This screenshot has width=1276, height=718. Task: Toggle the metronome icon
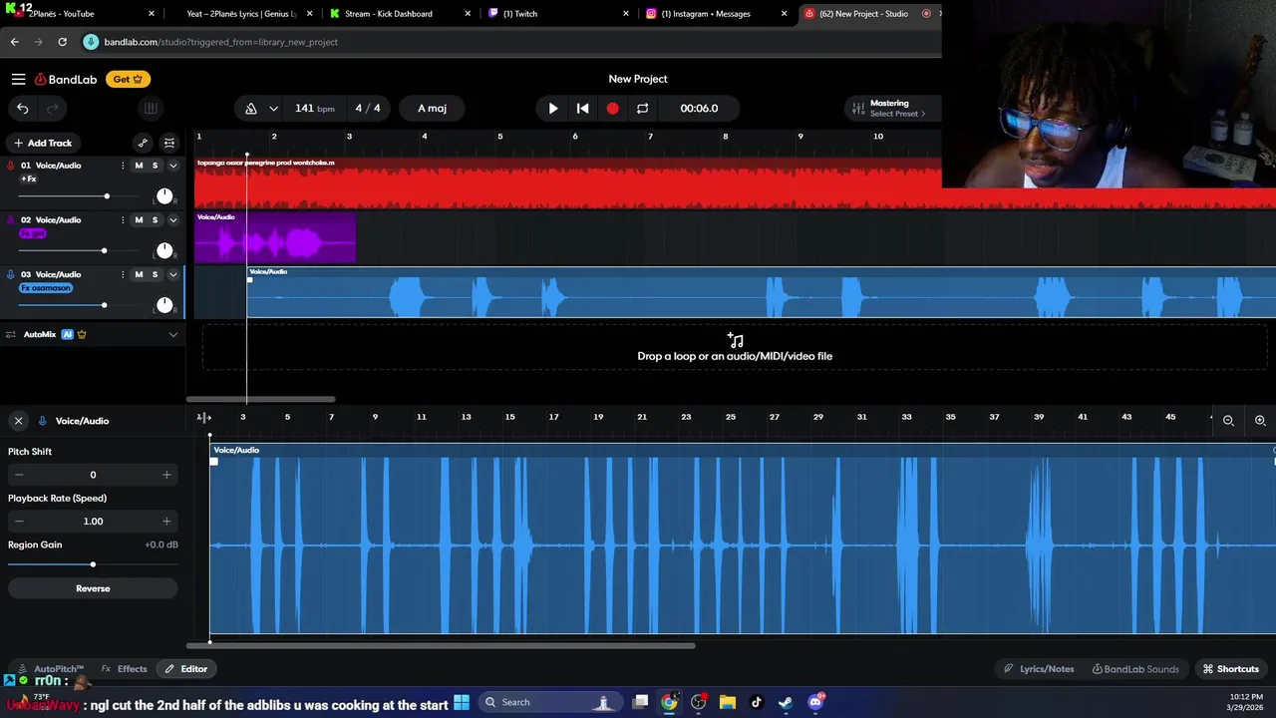click(x=251, y=108)
